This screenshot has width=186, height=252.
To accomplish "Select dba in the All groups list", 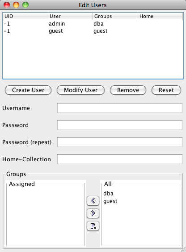I will tap(108, 193).
